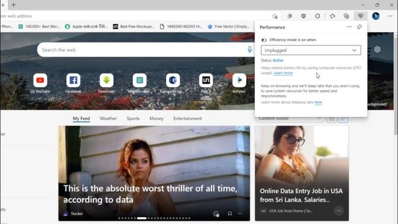
Task: Click the 'Status: Active' text
Action: tap(272, 60)
